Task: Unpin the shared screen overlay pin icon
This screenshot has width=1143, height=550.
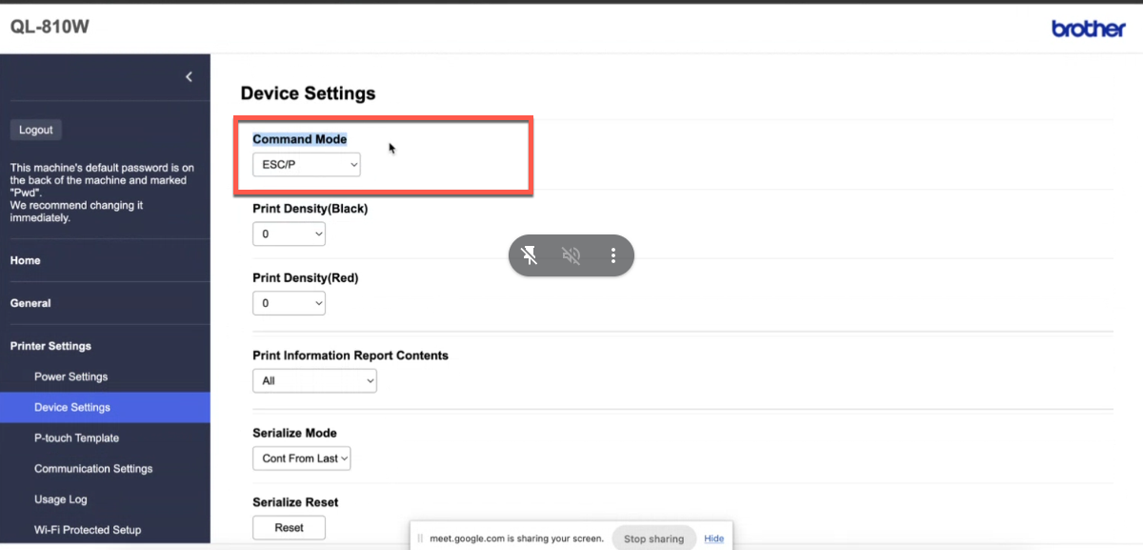Action: (530, 255)
